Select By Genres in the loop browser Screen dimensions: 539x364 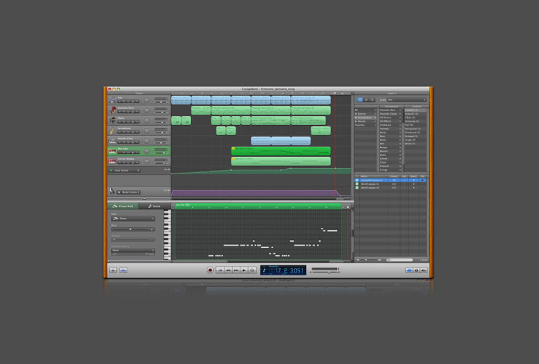365,114
